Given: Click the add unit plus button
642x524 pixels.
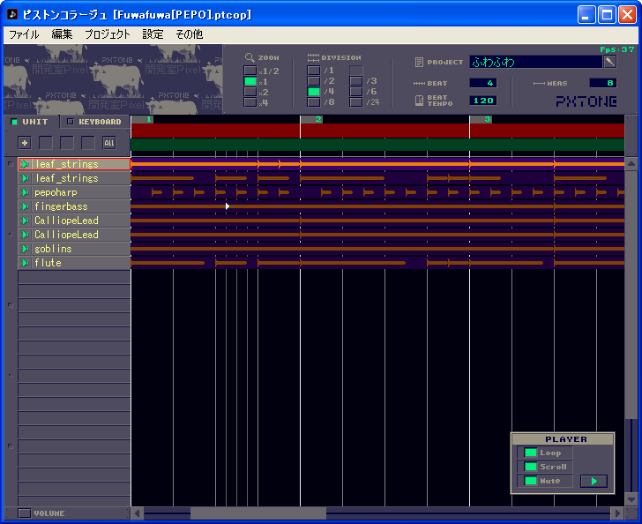Looking at the screenshot, I should pos(25,143).
